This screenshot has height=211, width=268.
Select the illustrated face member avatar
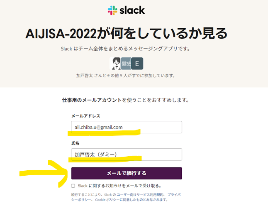click(115, 64)
